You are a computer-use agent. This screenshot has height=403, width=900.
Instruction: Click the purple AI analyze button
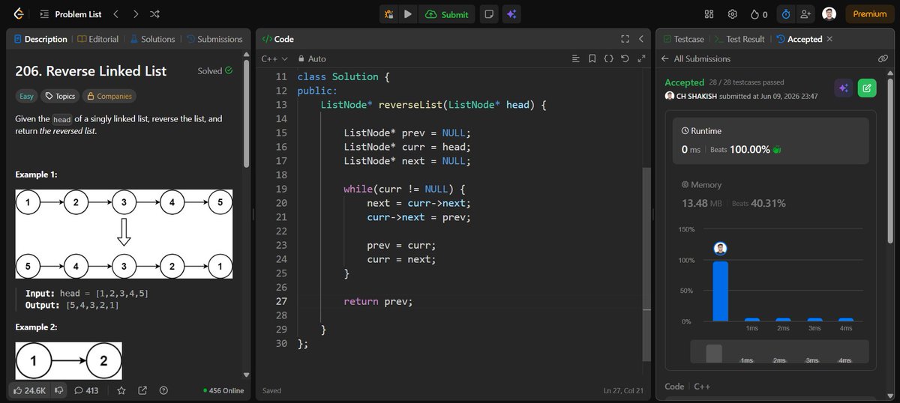pyautogui.click(x=844, y=88)
